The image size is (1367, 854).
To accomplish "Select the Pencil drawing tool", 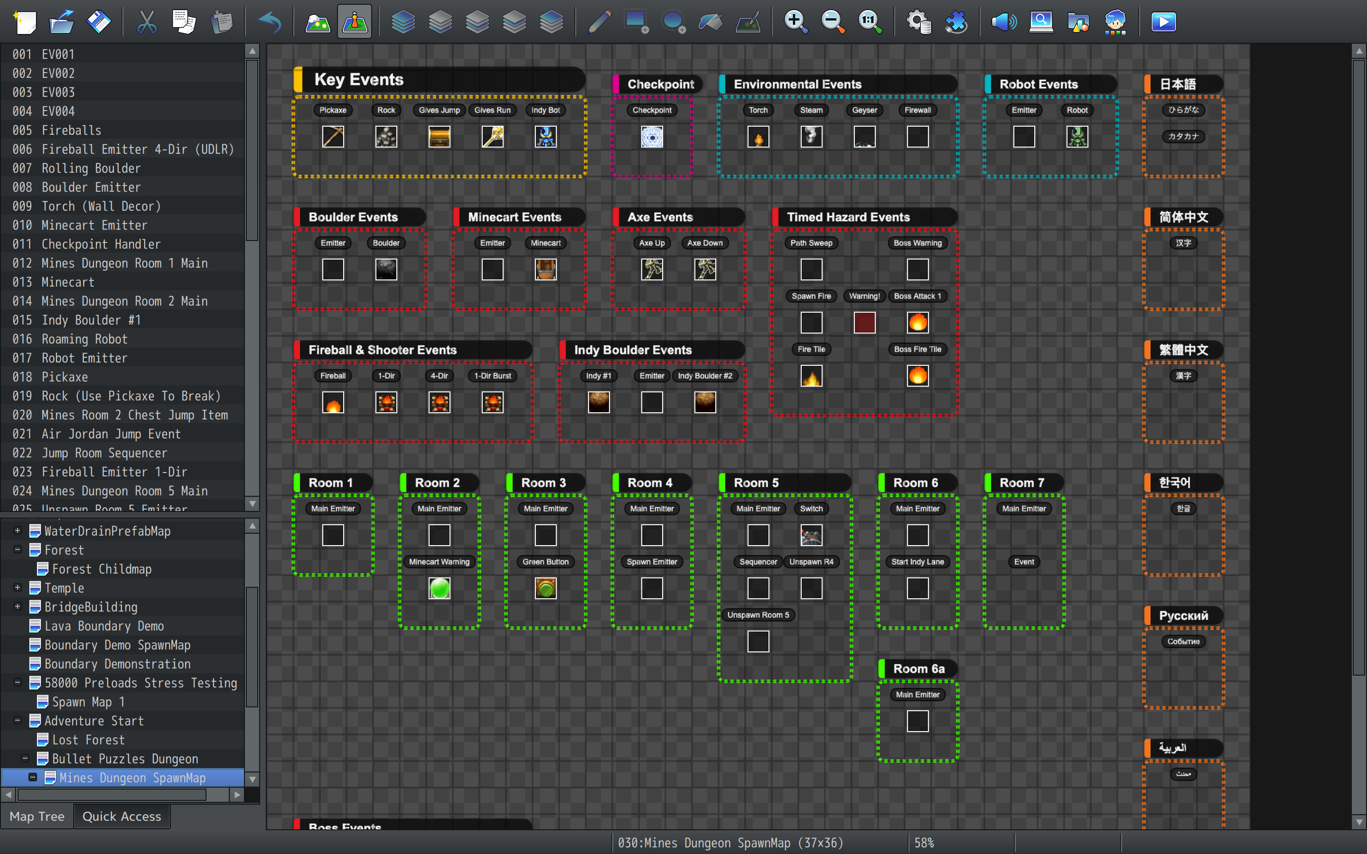I will click(599, 22).
